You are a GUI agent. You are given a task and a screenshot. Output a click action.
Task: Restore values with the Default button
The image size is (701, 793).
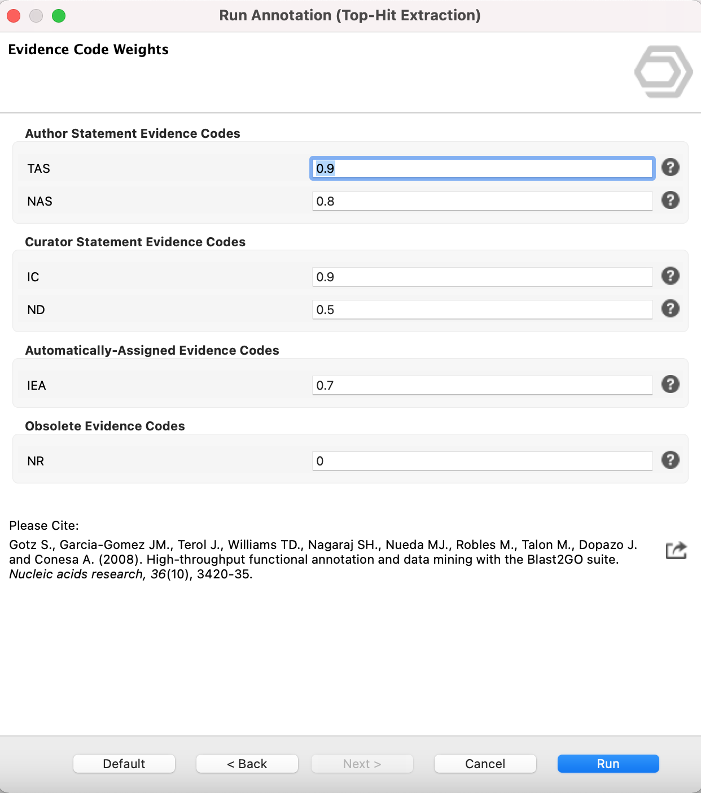coord(124,764)
